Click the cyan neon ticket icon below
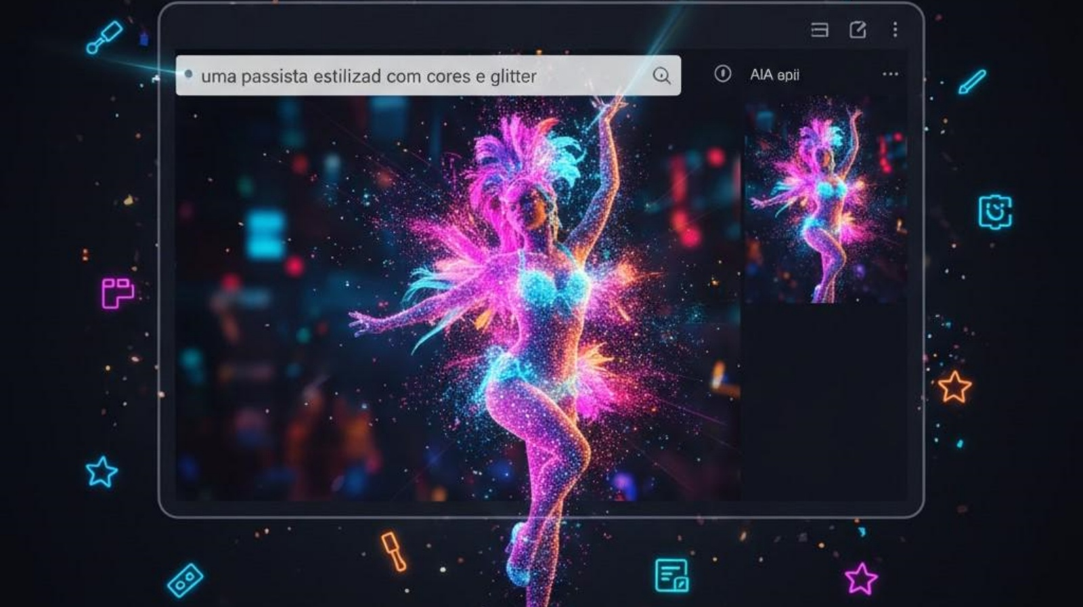 point(185,581)
